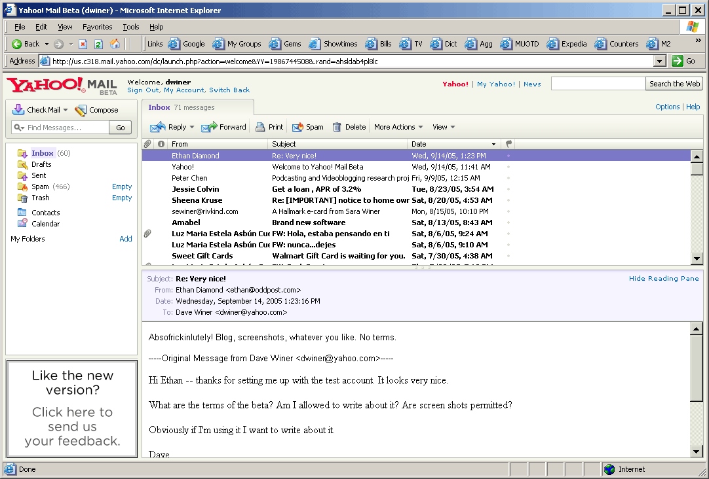Open the Tools menu
The width and height of the screenshot is (709, 479).
pyautogui.click(x=130, y=26)
